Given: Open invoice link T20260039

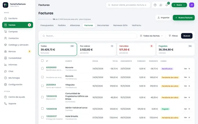Looking at the screenshot, I should [x=51, y=96].
